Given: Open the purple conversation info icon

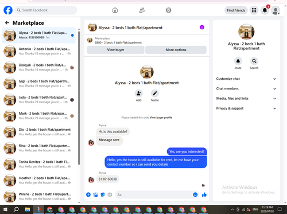Looking at the screenshot, I should pyautogui.click(x=202, y=28).
